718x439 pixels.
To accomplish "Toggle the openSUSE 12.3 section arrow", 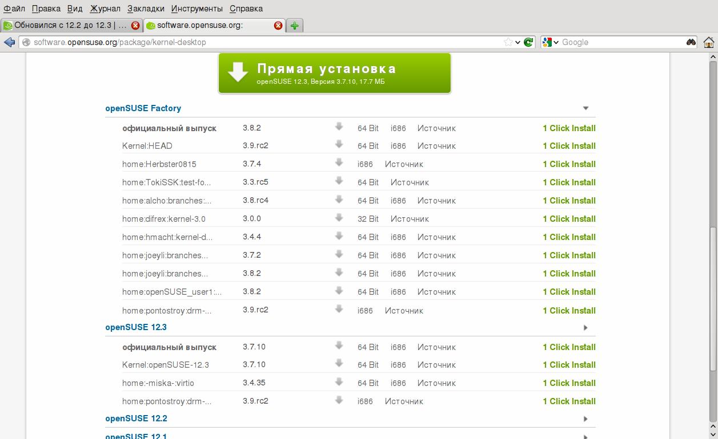I will coord(585,328).
